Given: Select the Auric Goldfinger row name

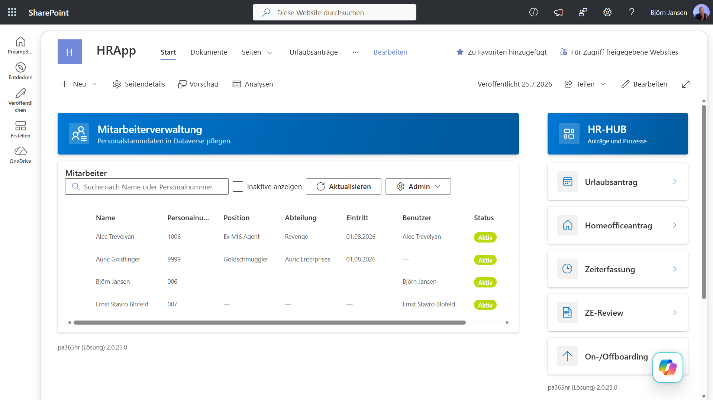Looking at the screenshot, I should [118, 259].
